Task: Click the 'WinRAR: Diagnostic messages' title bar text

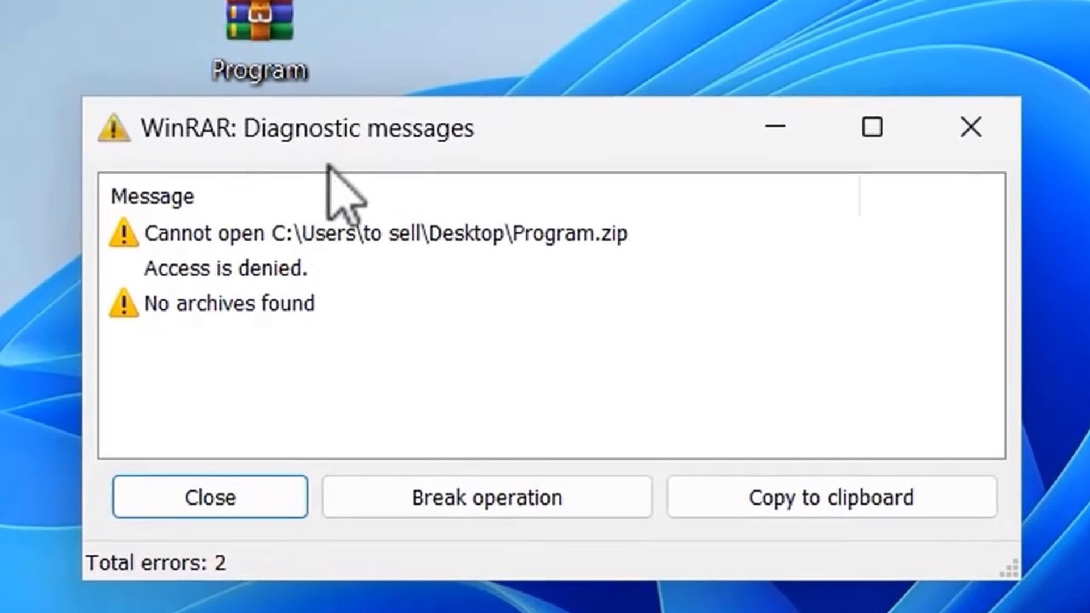Action: [x=307, y=128]
